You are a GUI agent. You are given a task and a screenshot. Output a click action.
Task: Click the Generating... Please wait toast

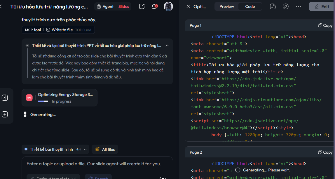tap(263, 170)
